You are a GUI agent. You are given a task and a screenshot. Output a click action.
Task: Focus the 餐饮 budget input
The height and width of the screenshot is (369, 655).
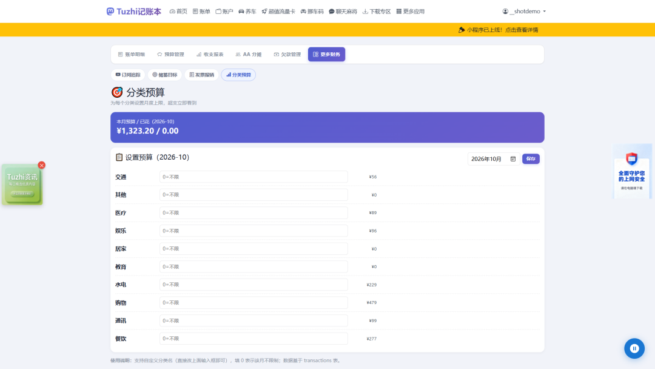click(254, 339)
